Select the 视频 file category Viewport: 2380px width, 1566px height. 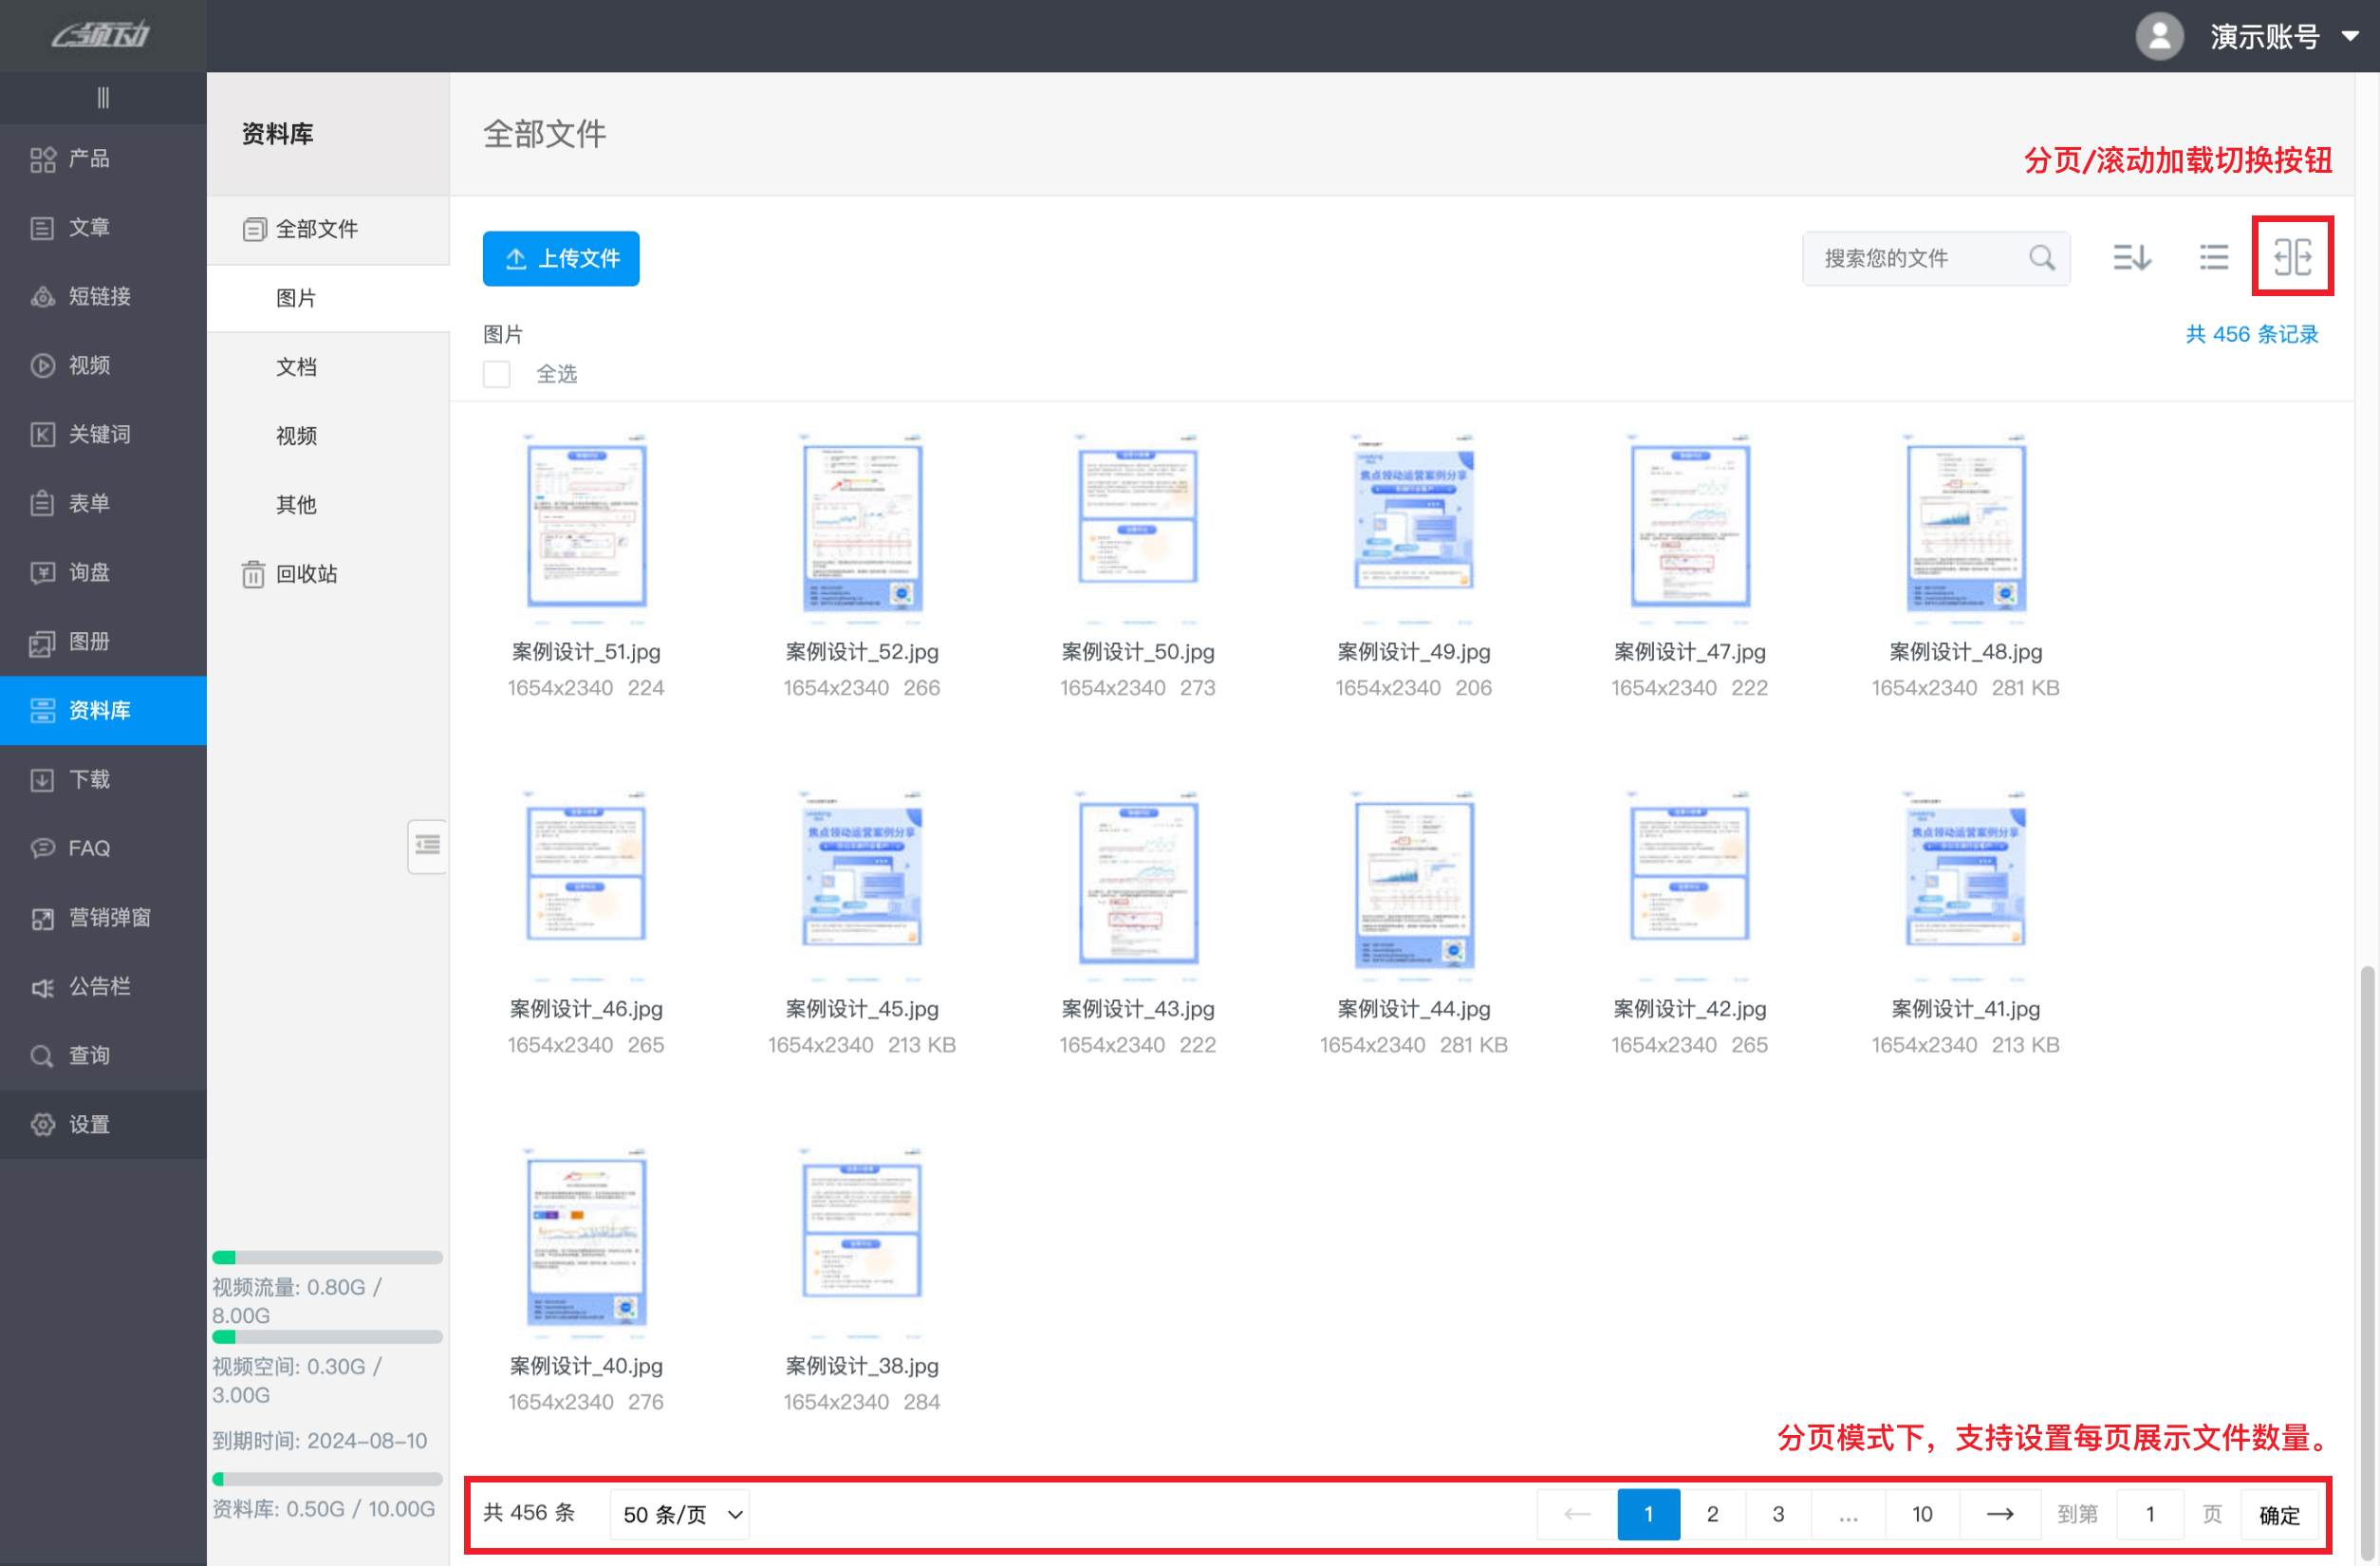tap(296, 436)
